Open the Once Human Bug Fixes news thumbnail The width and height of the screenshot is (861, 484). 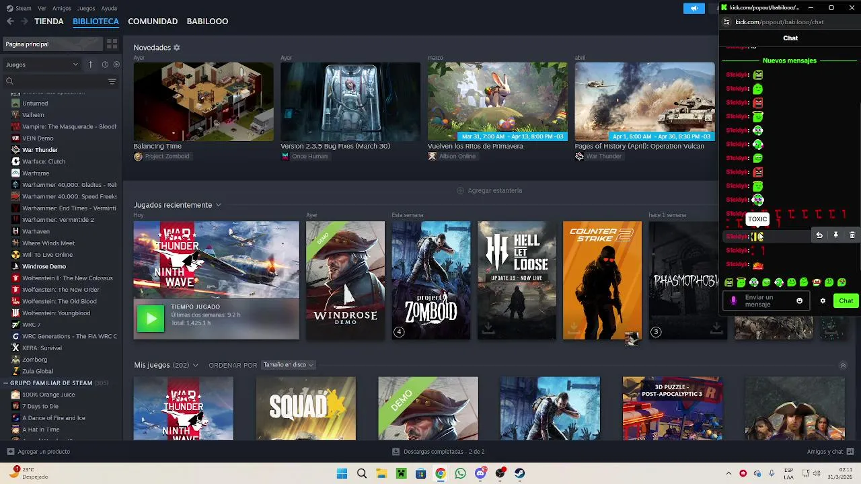350,102
